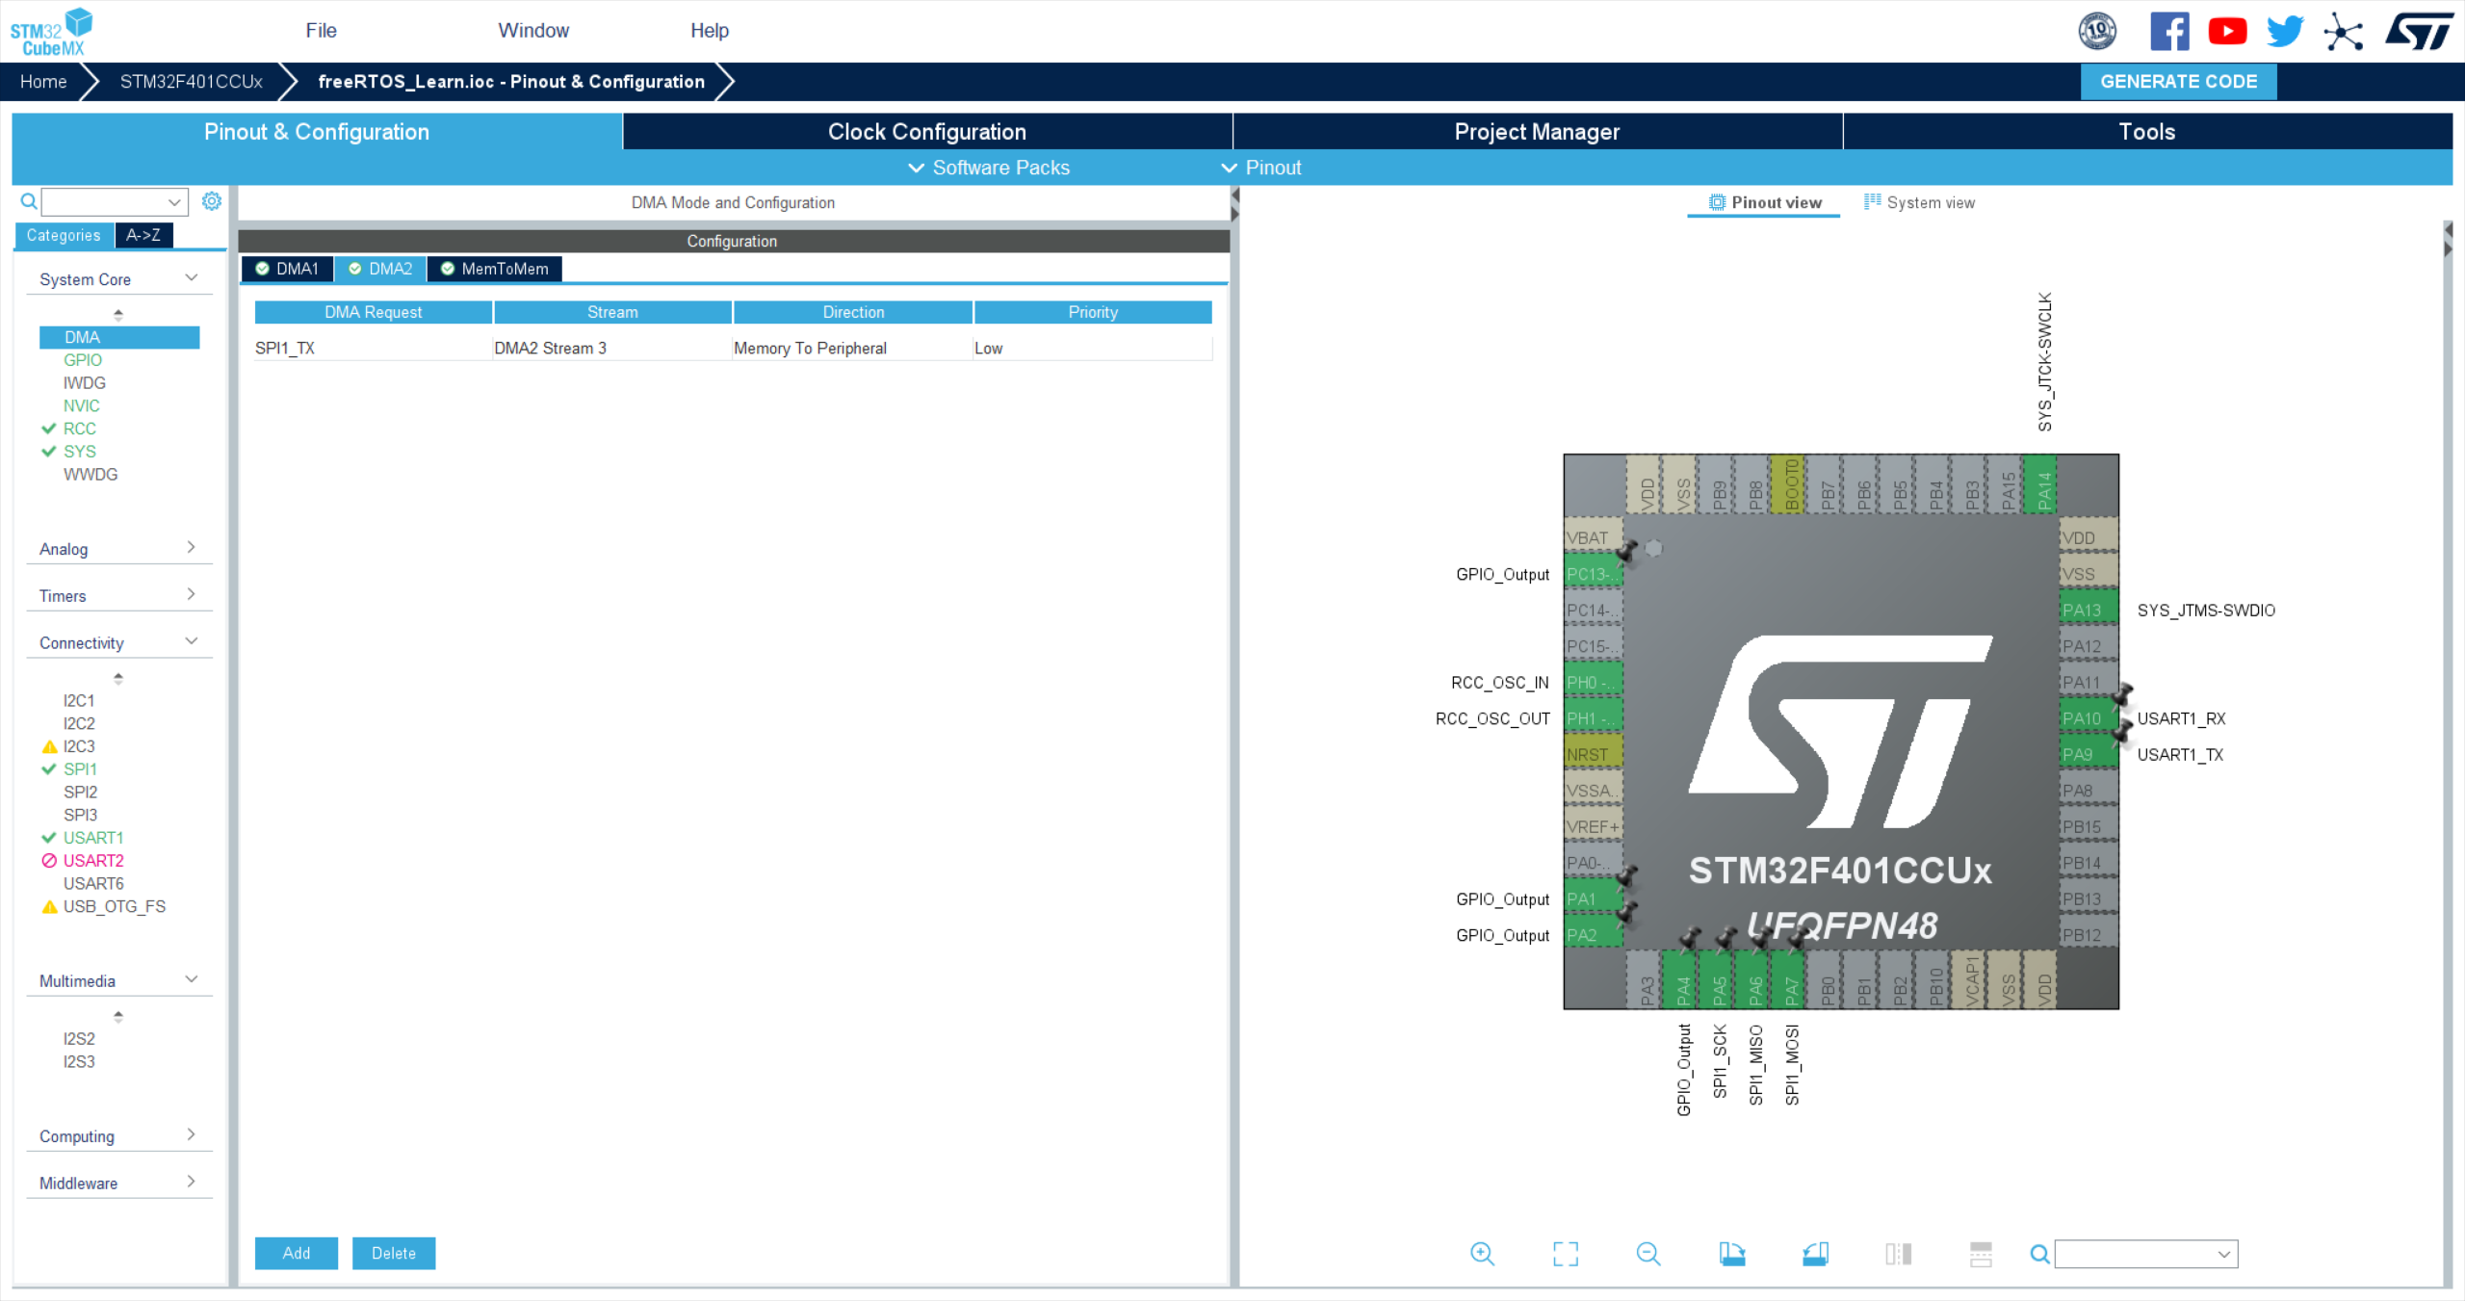Viewport: 2465px width, 1301px height.
Task: Rotate chip view clockwise icon
Action: coord(1732,1253)
